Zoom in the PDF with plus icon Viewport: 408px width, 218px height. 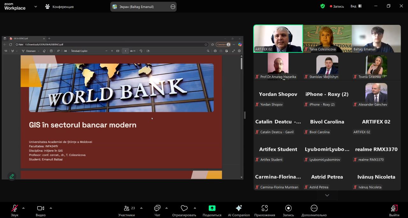point(112,51)
